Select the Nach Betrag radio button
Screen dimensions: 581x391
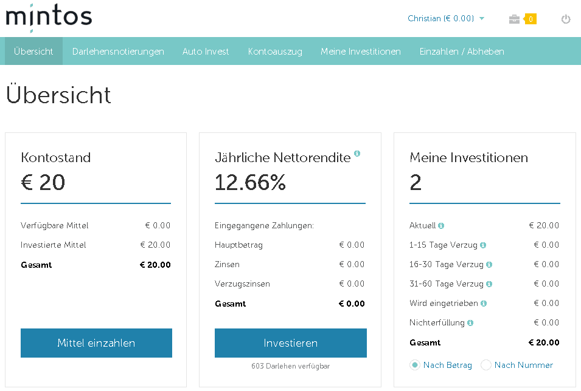point(415,365)
